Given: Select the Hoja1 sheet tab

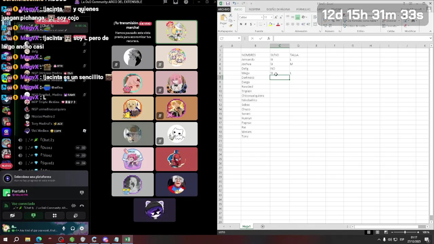Looking at the screenshot, I should (x=246, y=226).
